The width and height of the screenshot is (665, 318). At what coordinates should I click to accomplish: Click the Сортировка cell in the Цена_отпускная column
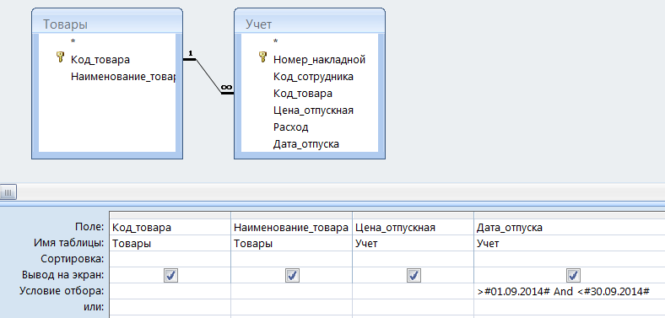pos(413,259)
